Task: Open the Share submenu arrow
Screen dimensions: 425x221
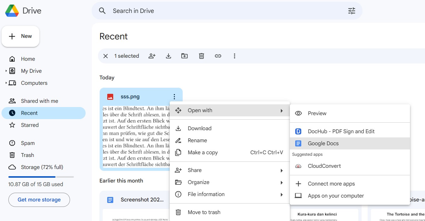Action: pos(282,170)
